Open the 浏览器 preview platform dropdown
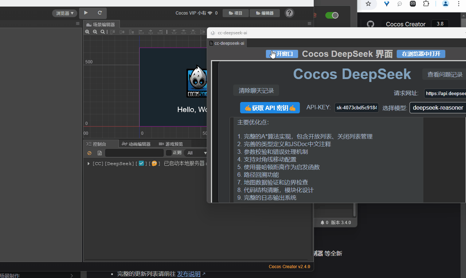466x278 pixels. point(65,13)
